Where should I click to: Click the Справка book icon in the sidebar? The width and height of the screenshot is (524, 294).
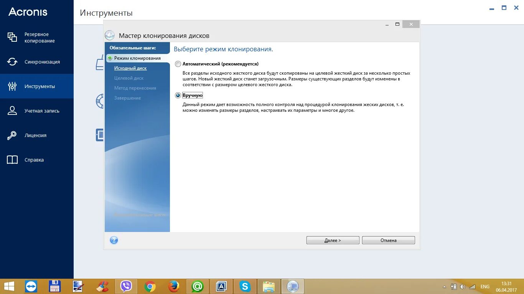coord(12,160)
